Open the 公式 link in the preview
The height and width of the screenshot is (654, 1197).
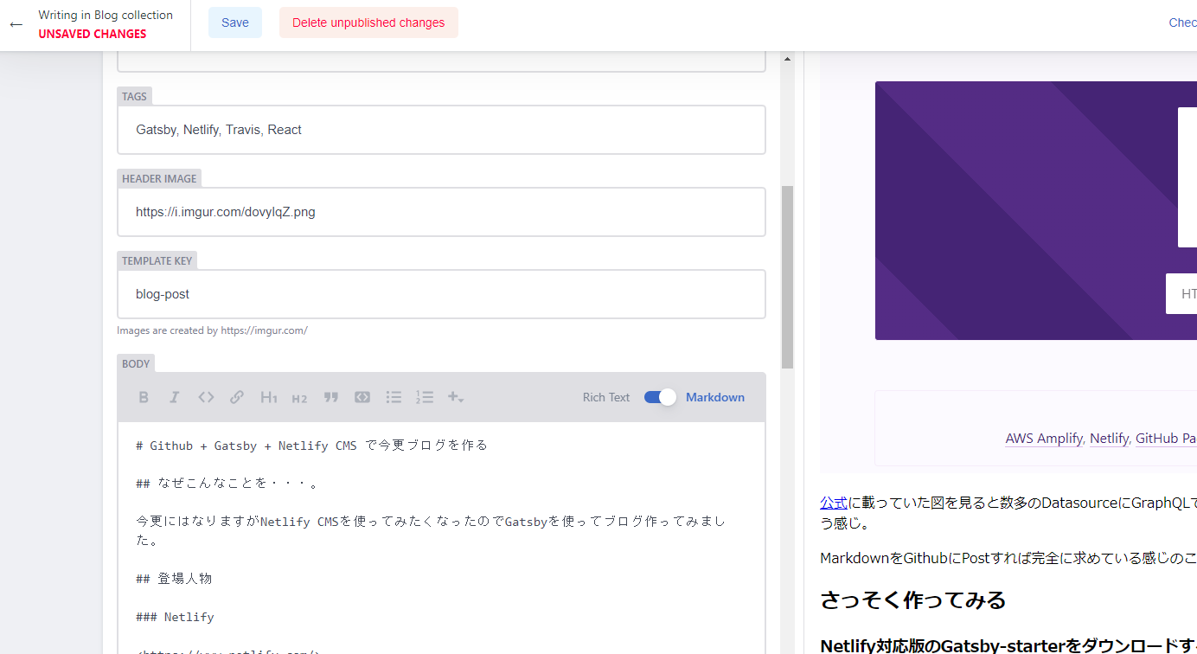coord(834,502)
